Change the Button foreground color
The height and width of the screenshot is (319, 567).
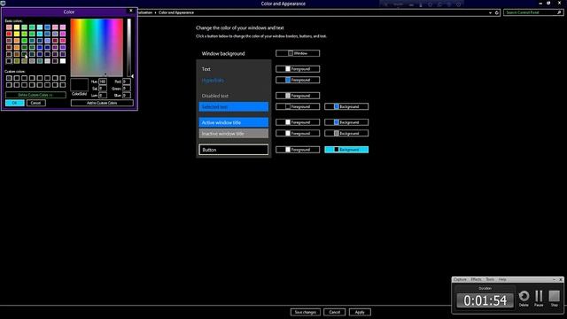[x=298, y=150]
